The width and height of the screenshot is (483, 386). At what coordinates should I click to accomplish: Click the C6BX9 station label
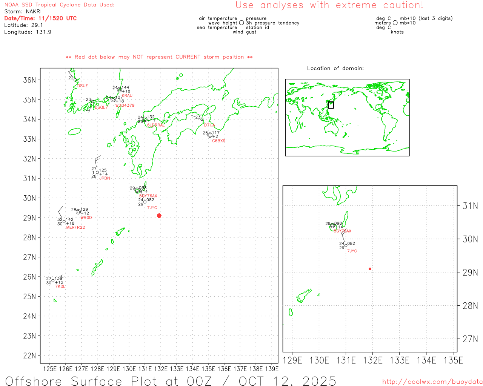(219, 141)
